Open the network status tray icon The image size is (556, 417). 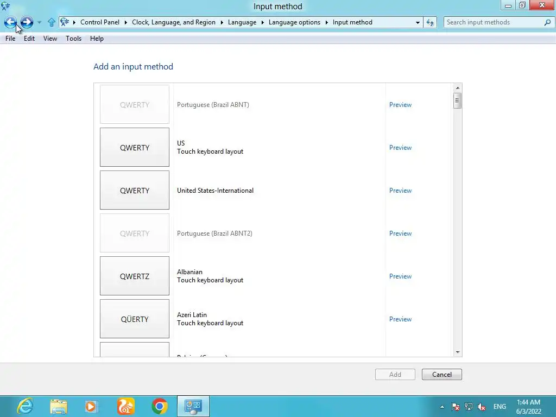[x=469, y=407]
